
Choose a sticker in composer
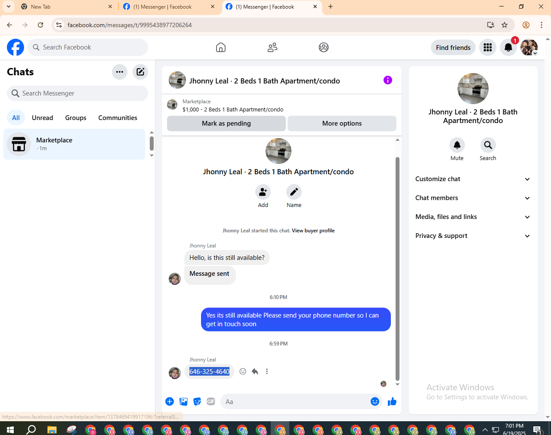197,401
